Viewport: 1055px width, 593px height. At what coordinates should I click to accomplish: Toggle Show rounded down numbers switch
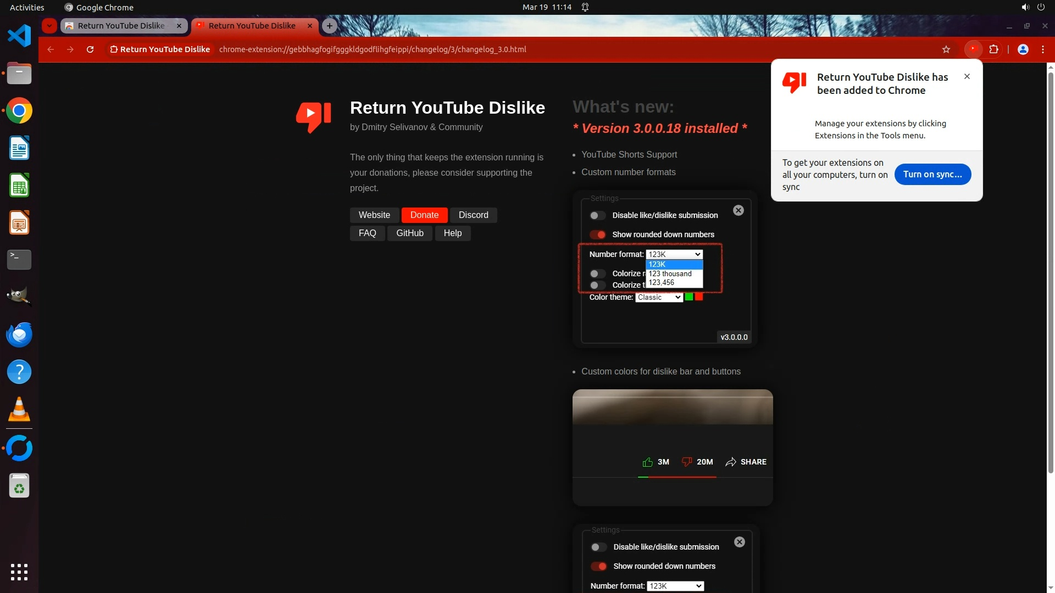coord(597,235)
